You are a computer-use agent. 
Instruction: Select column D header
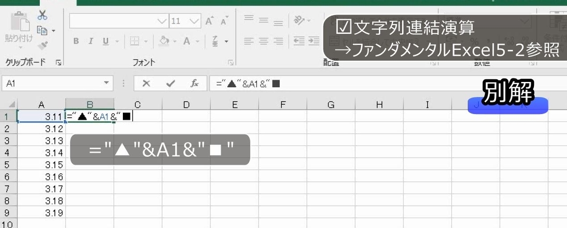click(x=186, y=105)
